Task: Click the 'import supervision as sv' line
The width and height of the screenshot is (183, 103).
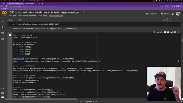Action: pos(26,37)
